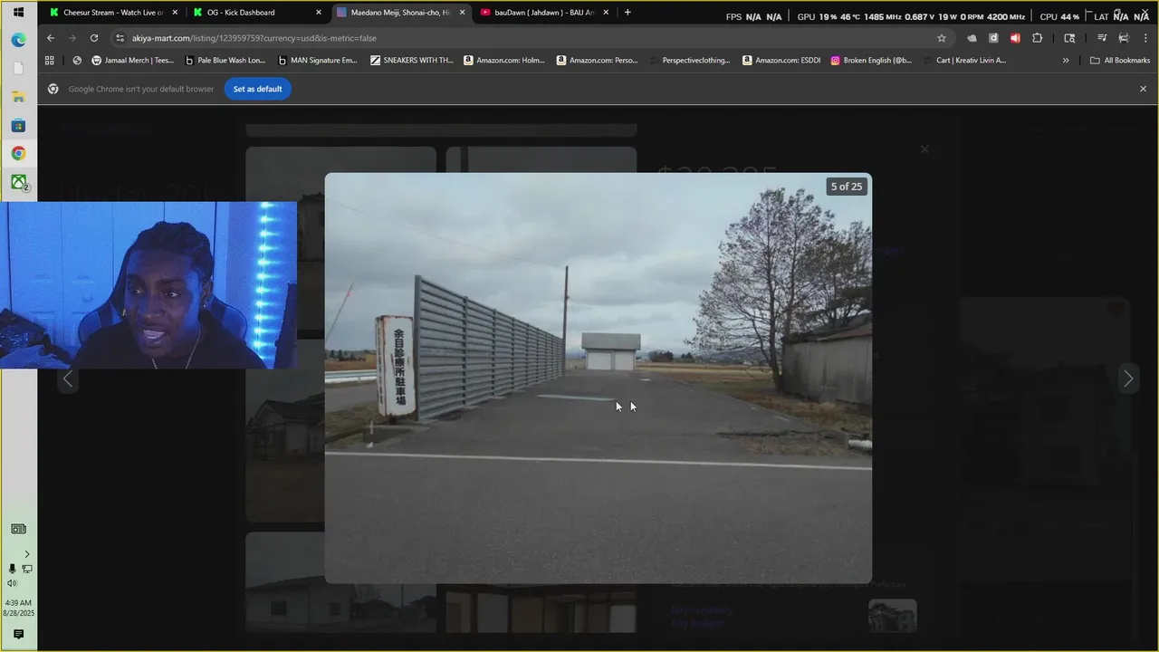The width and height of the screenshot is (1159, 652).
Task: Open the Cart | Kreativ Livin bookmark
Action: pos(964,61)
